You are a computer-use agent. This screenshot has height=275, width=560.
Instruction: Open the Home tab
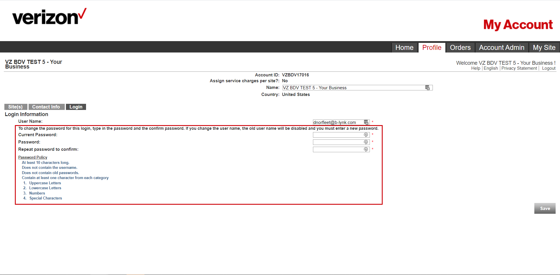[x=404, y=48]
